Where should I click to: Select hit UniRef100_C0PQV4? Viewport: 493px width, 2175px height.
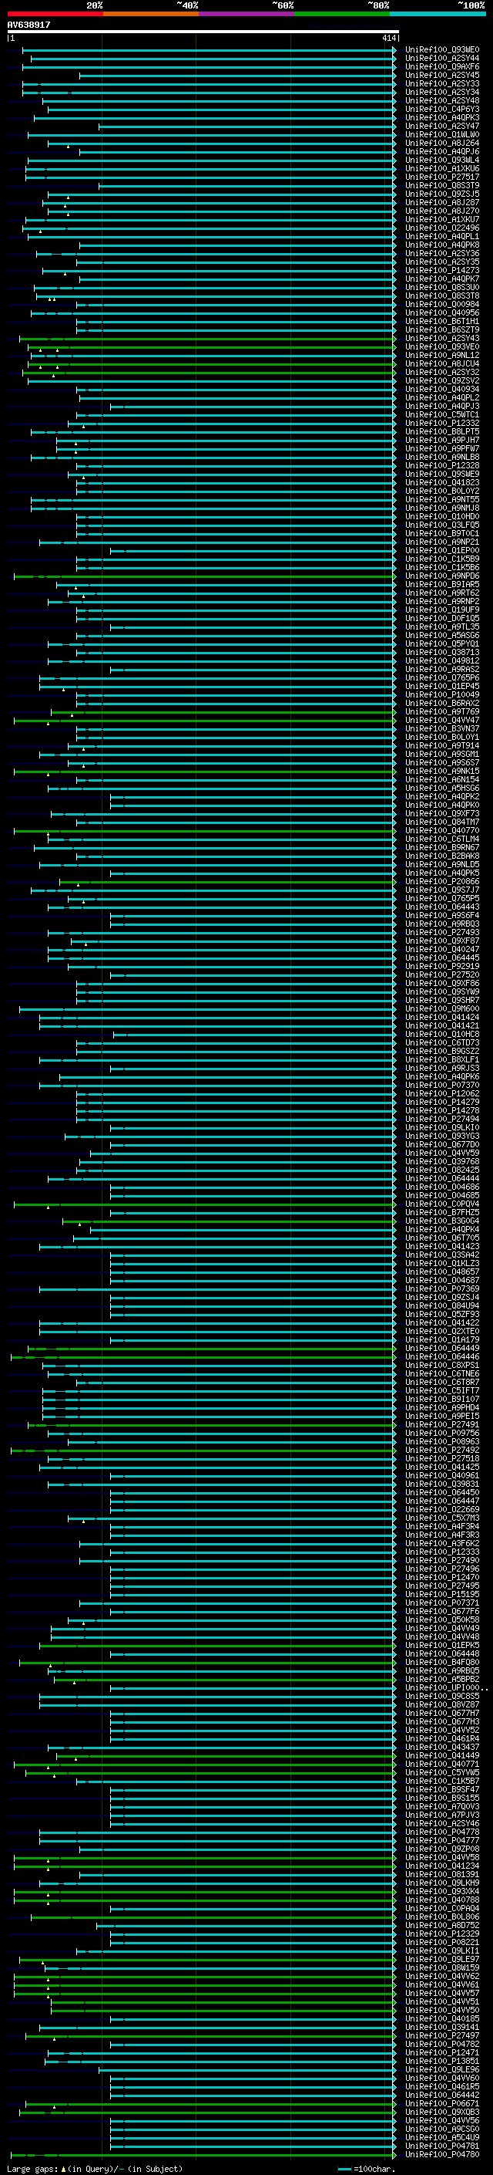click(441, 1204)
